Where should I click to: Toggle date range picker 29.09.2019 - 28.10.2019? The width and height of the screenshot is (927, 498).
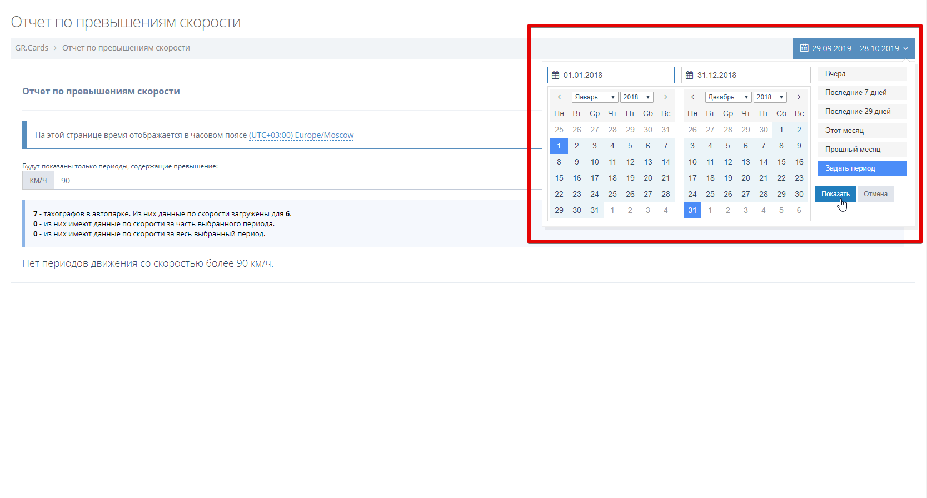pos(854,48)
